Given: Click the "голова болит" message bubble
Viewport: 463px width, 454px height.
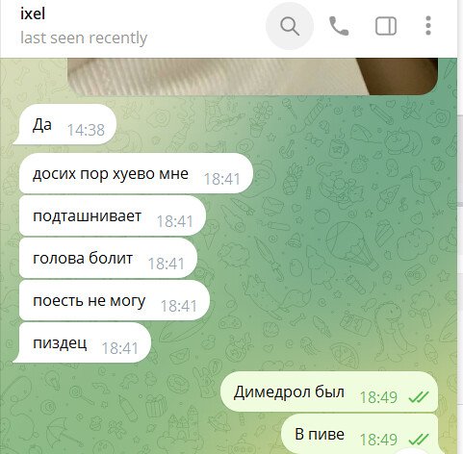Looking at the screenshot, I should [x=108, y=258].
